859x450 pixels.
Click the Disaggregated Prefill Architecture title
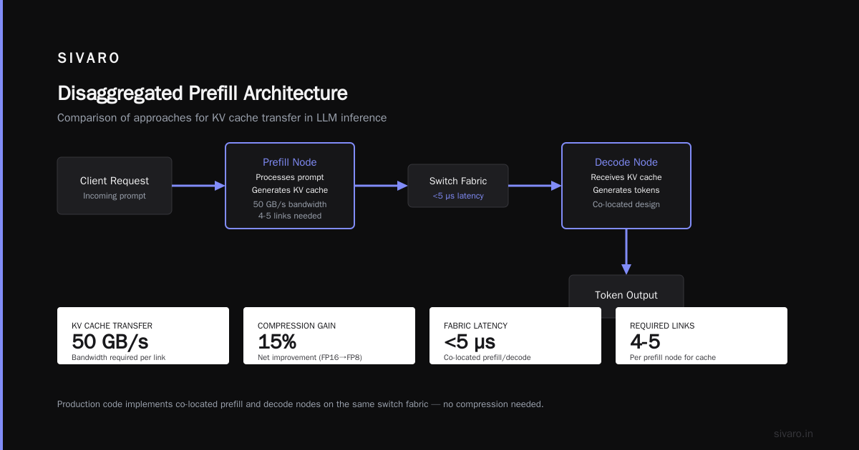[203, 94]
